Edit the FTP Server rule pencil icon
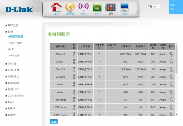 coord(171,98)
